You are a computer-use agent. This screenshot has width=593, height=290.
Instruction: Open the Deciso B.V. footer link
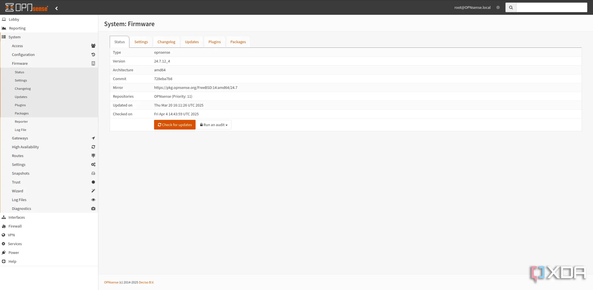point(146,282)
